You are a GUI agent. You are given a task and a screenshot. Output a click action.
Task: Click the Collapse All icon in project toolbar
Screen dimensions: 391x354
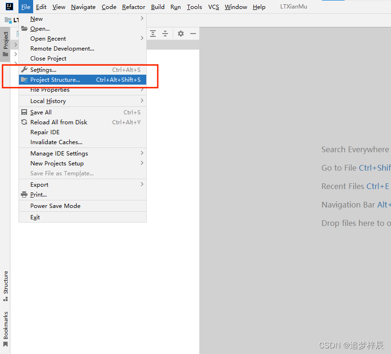pyautogui.click(x=165, y=34)
